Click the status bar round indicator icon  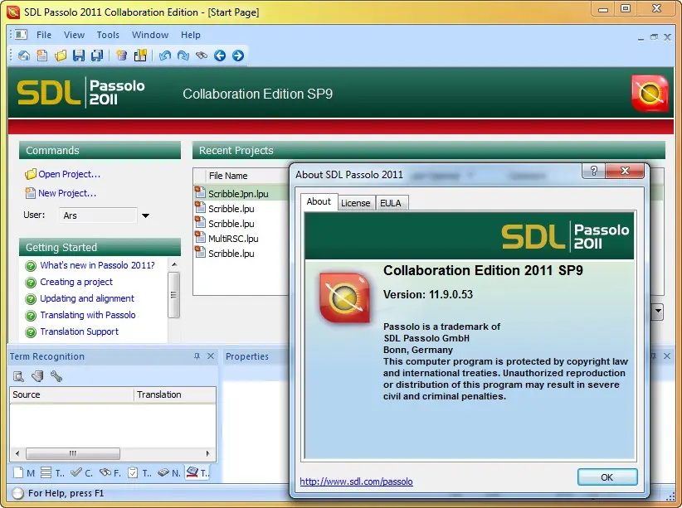click(17, 494)
